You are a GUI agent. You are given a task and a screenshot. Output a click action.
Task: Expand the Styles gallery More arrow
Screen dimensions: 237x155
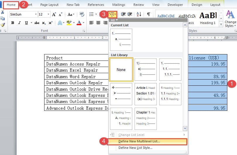221,24
